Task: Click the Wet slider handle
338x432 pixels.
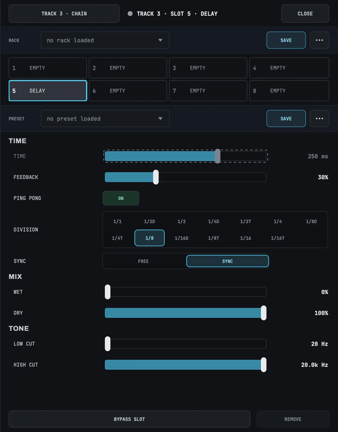Action: (108, 292)
